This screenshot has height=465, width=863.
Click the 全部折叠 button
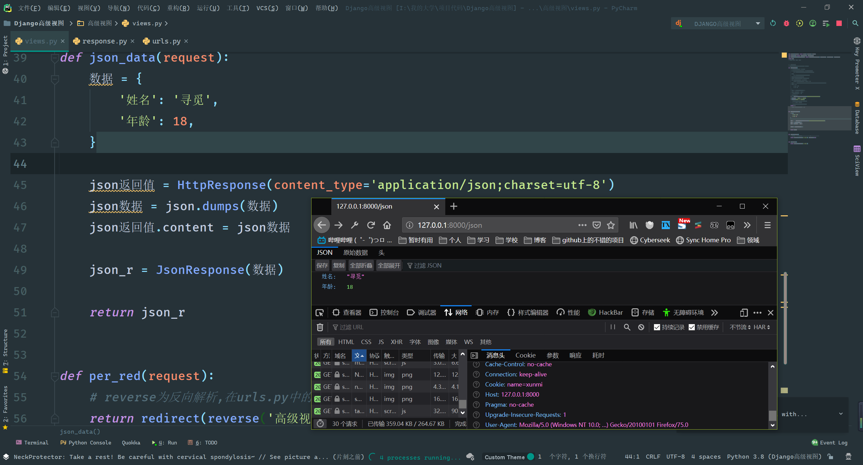pos(361,266)
